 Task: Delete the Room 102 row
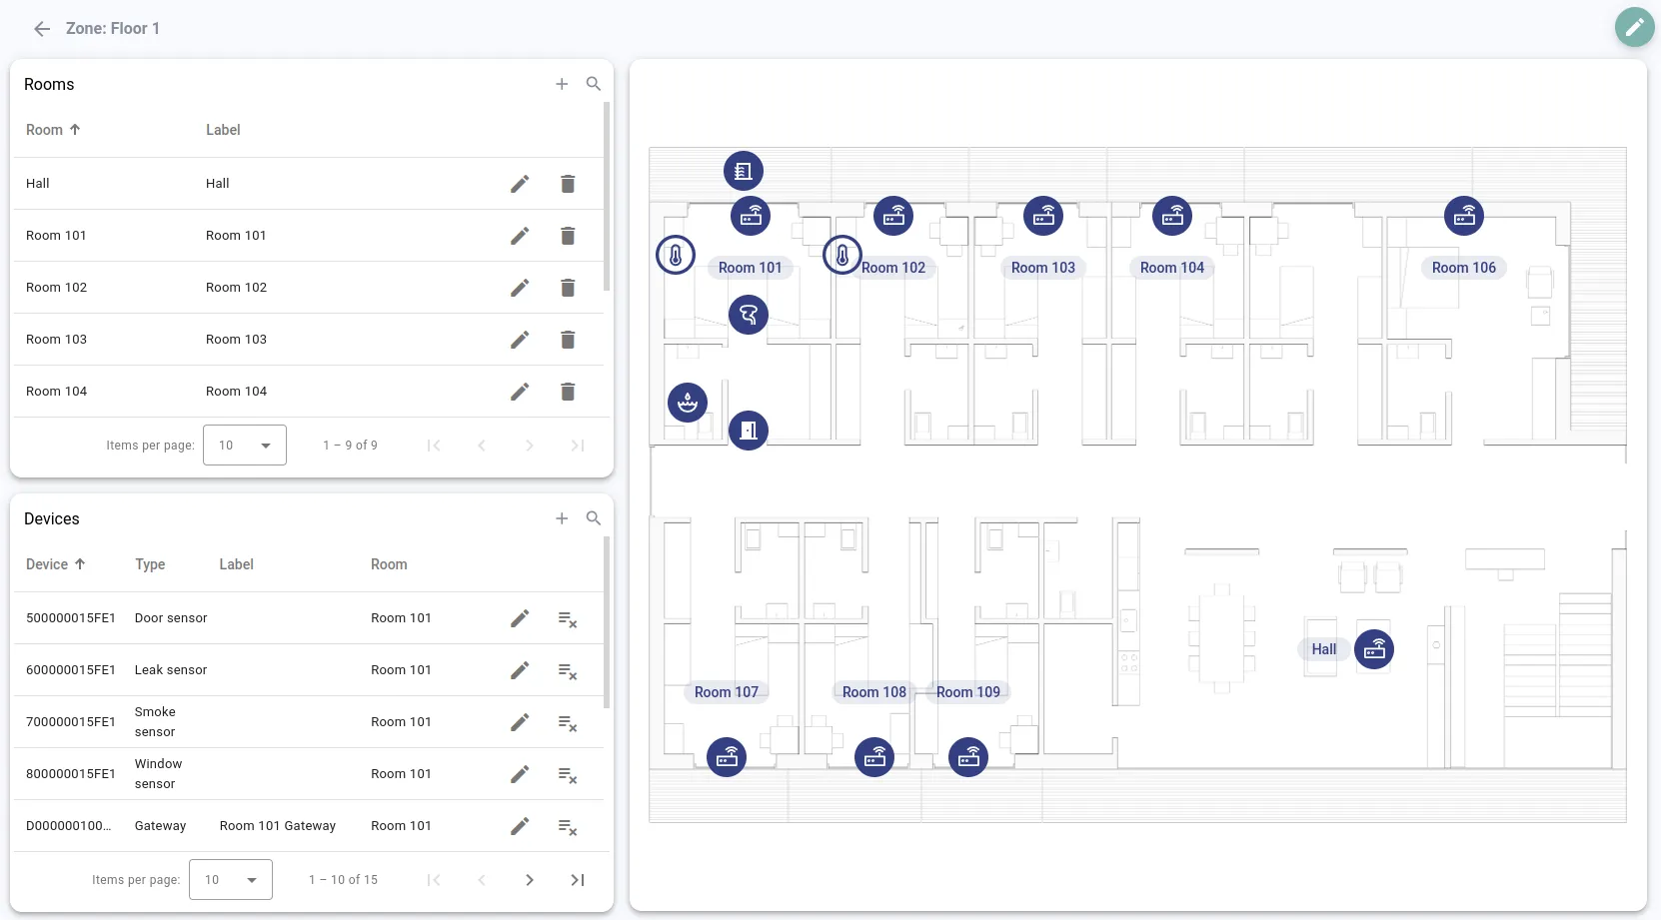click(x=568, y=288)
